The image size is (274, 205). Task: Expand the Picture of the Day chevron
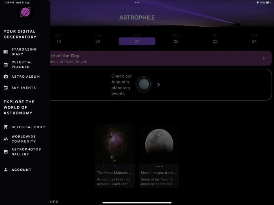coord(264,58)
